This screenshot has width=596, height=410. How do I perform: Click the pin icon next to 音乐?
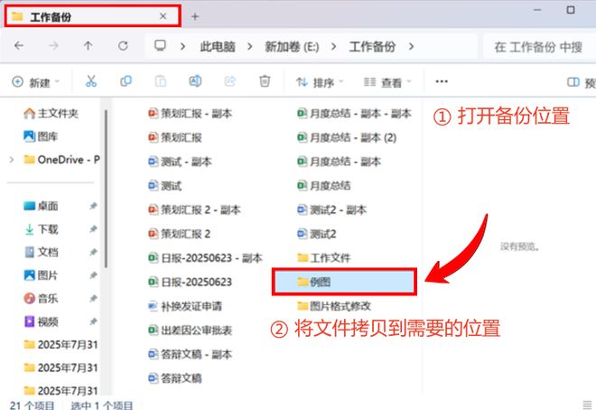click(93, 298)
